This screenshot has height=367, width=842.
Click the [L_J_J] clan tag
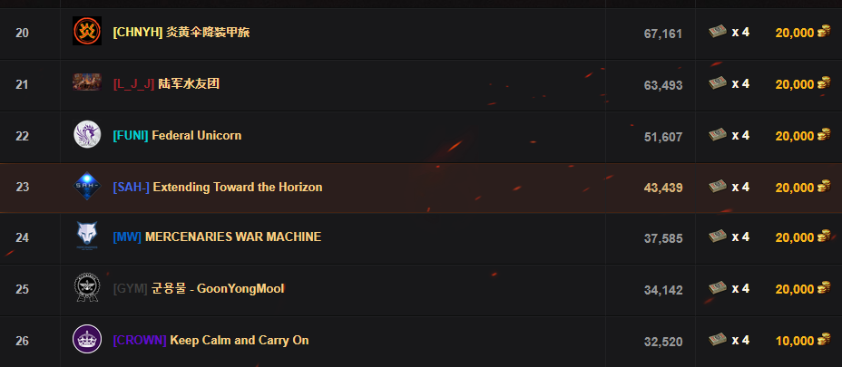click(x=133, y=83)
